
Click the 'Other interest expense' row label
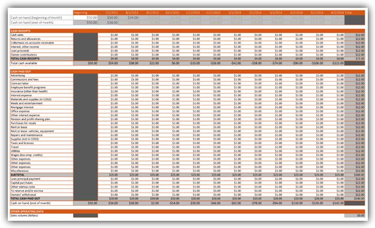point(25,115)
